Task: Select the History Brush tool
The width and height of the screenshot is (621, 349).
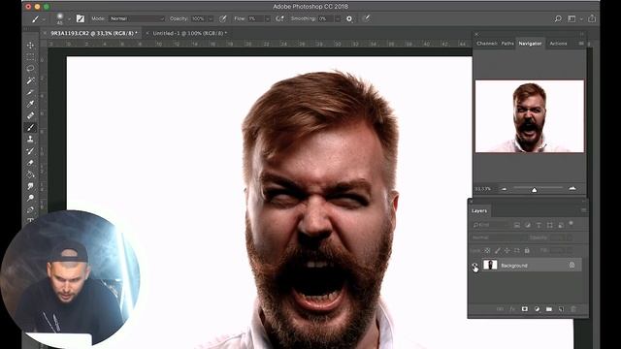Action: 30,151
